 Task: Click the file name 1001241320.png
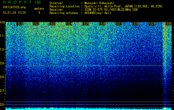click(14, 7)
